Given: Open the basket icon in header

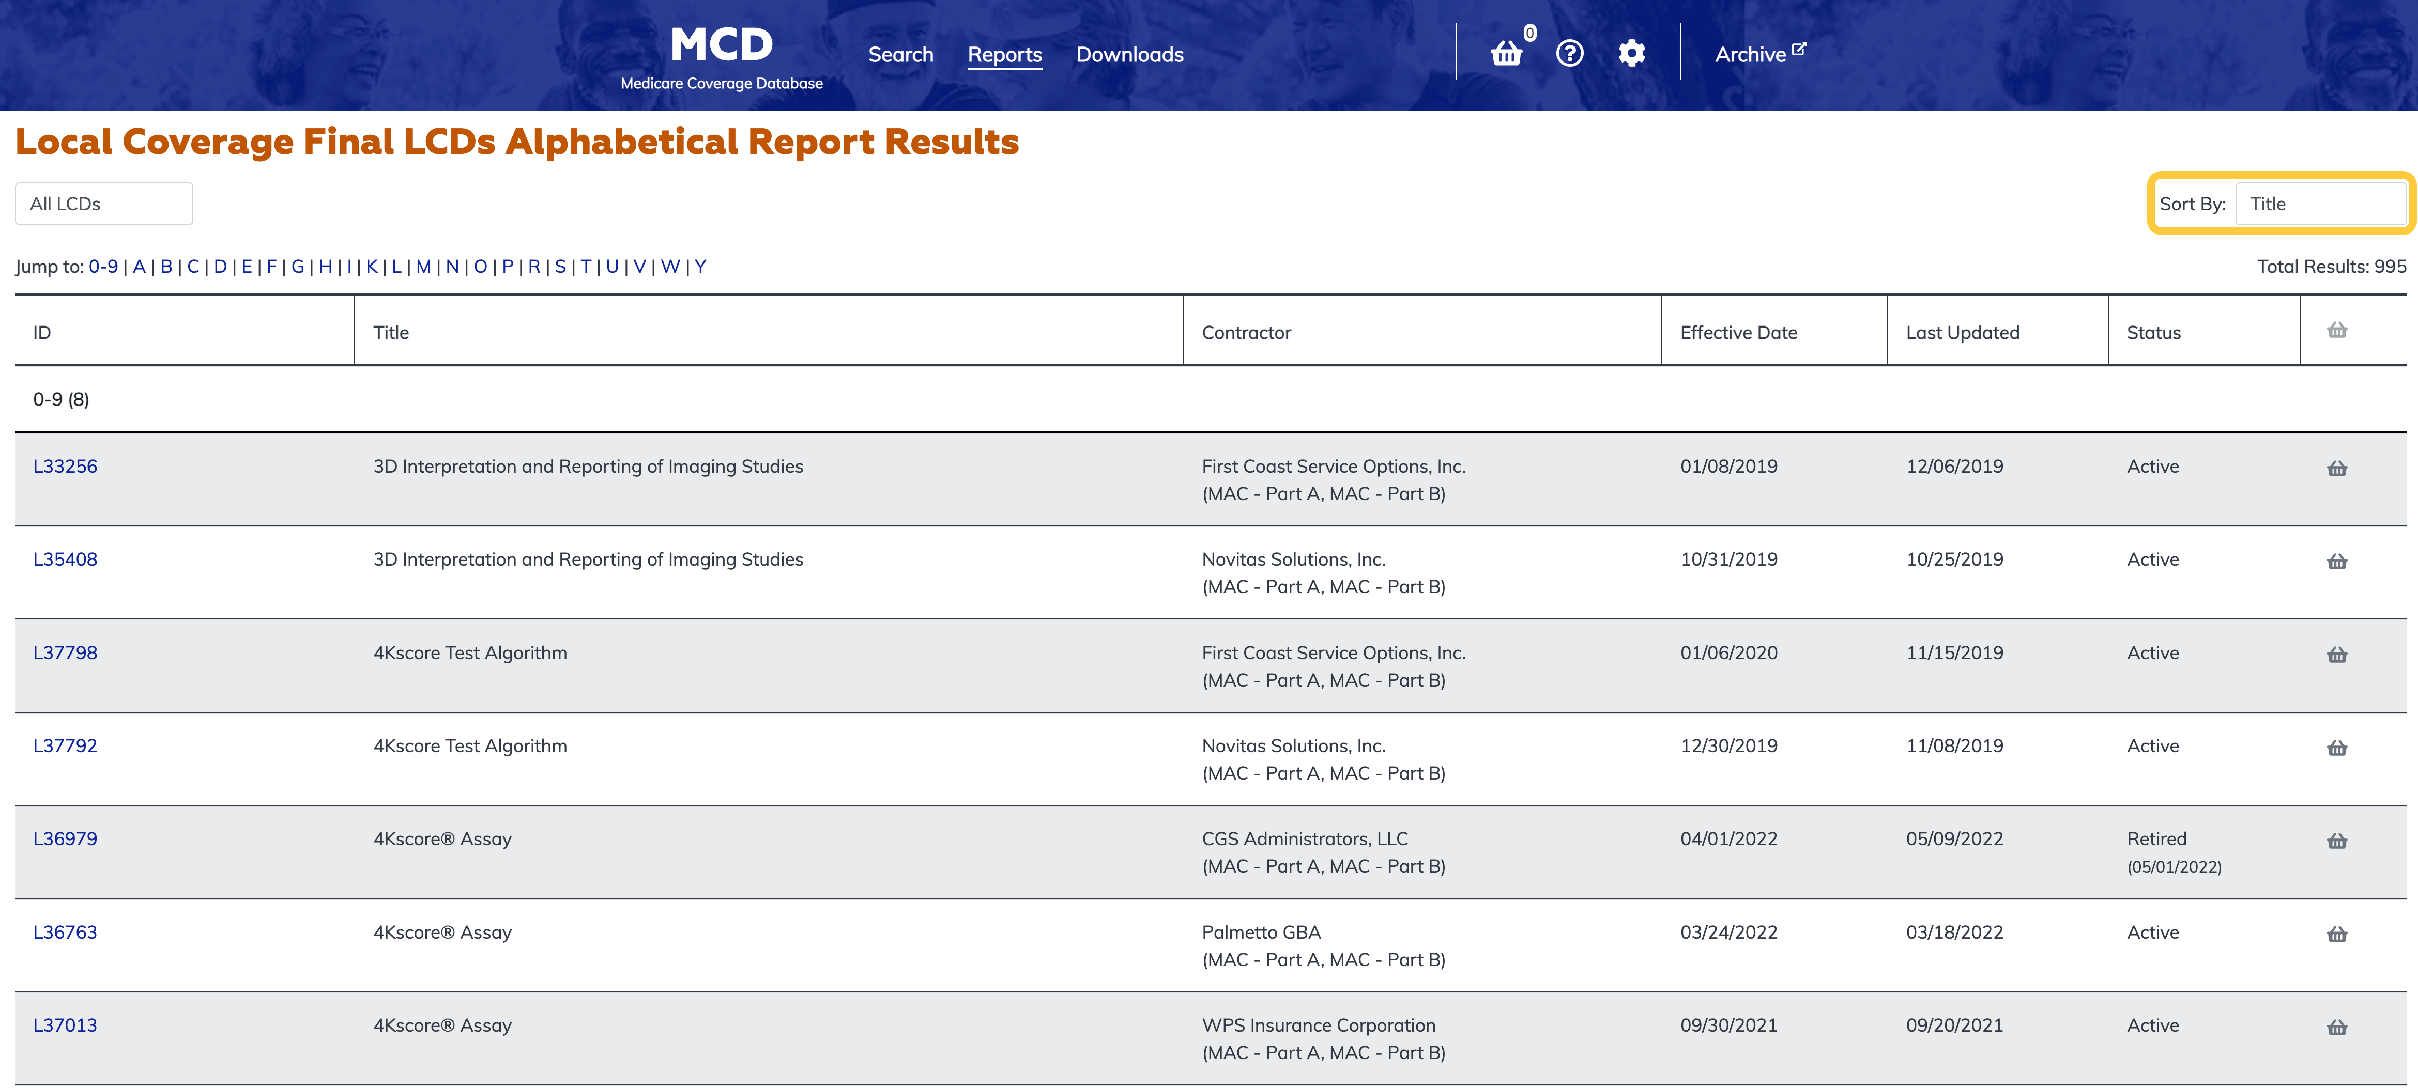Looking at the screenshot, I should point(1506,53).
